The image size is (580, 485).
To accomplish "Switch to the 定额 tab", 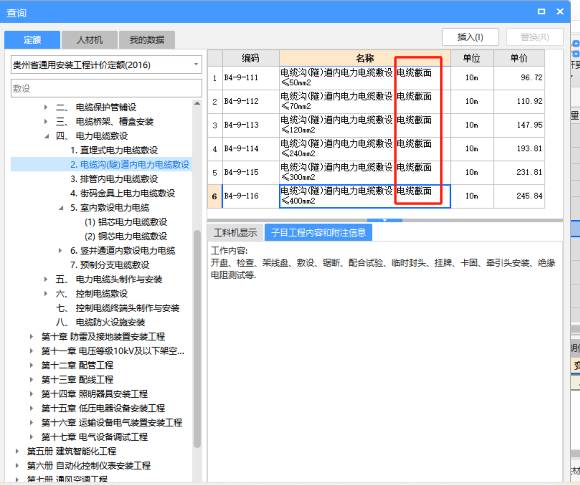I will click(x=33, y=40).
